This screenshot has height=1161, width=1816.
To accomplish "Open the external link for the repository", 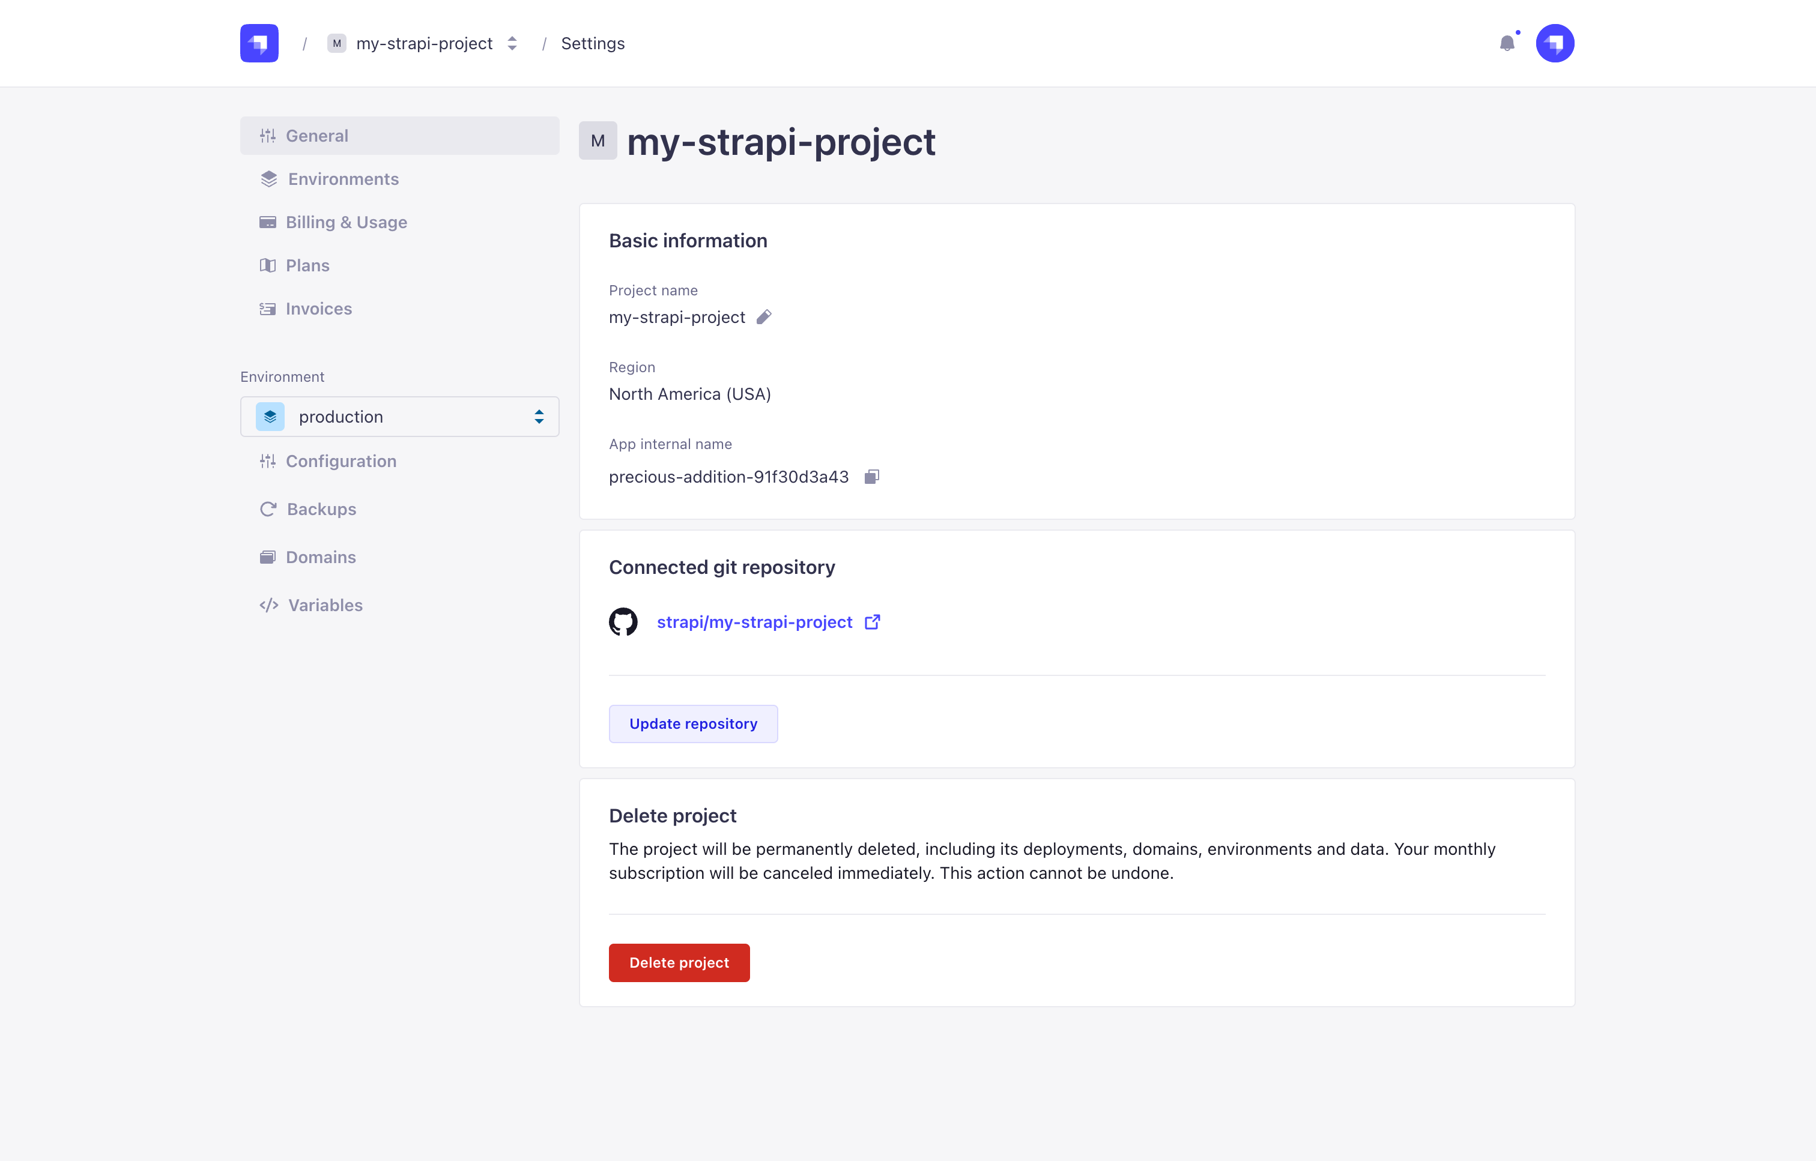I will pos(873,622).
